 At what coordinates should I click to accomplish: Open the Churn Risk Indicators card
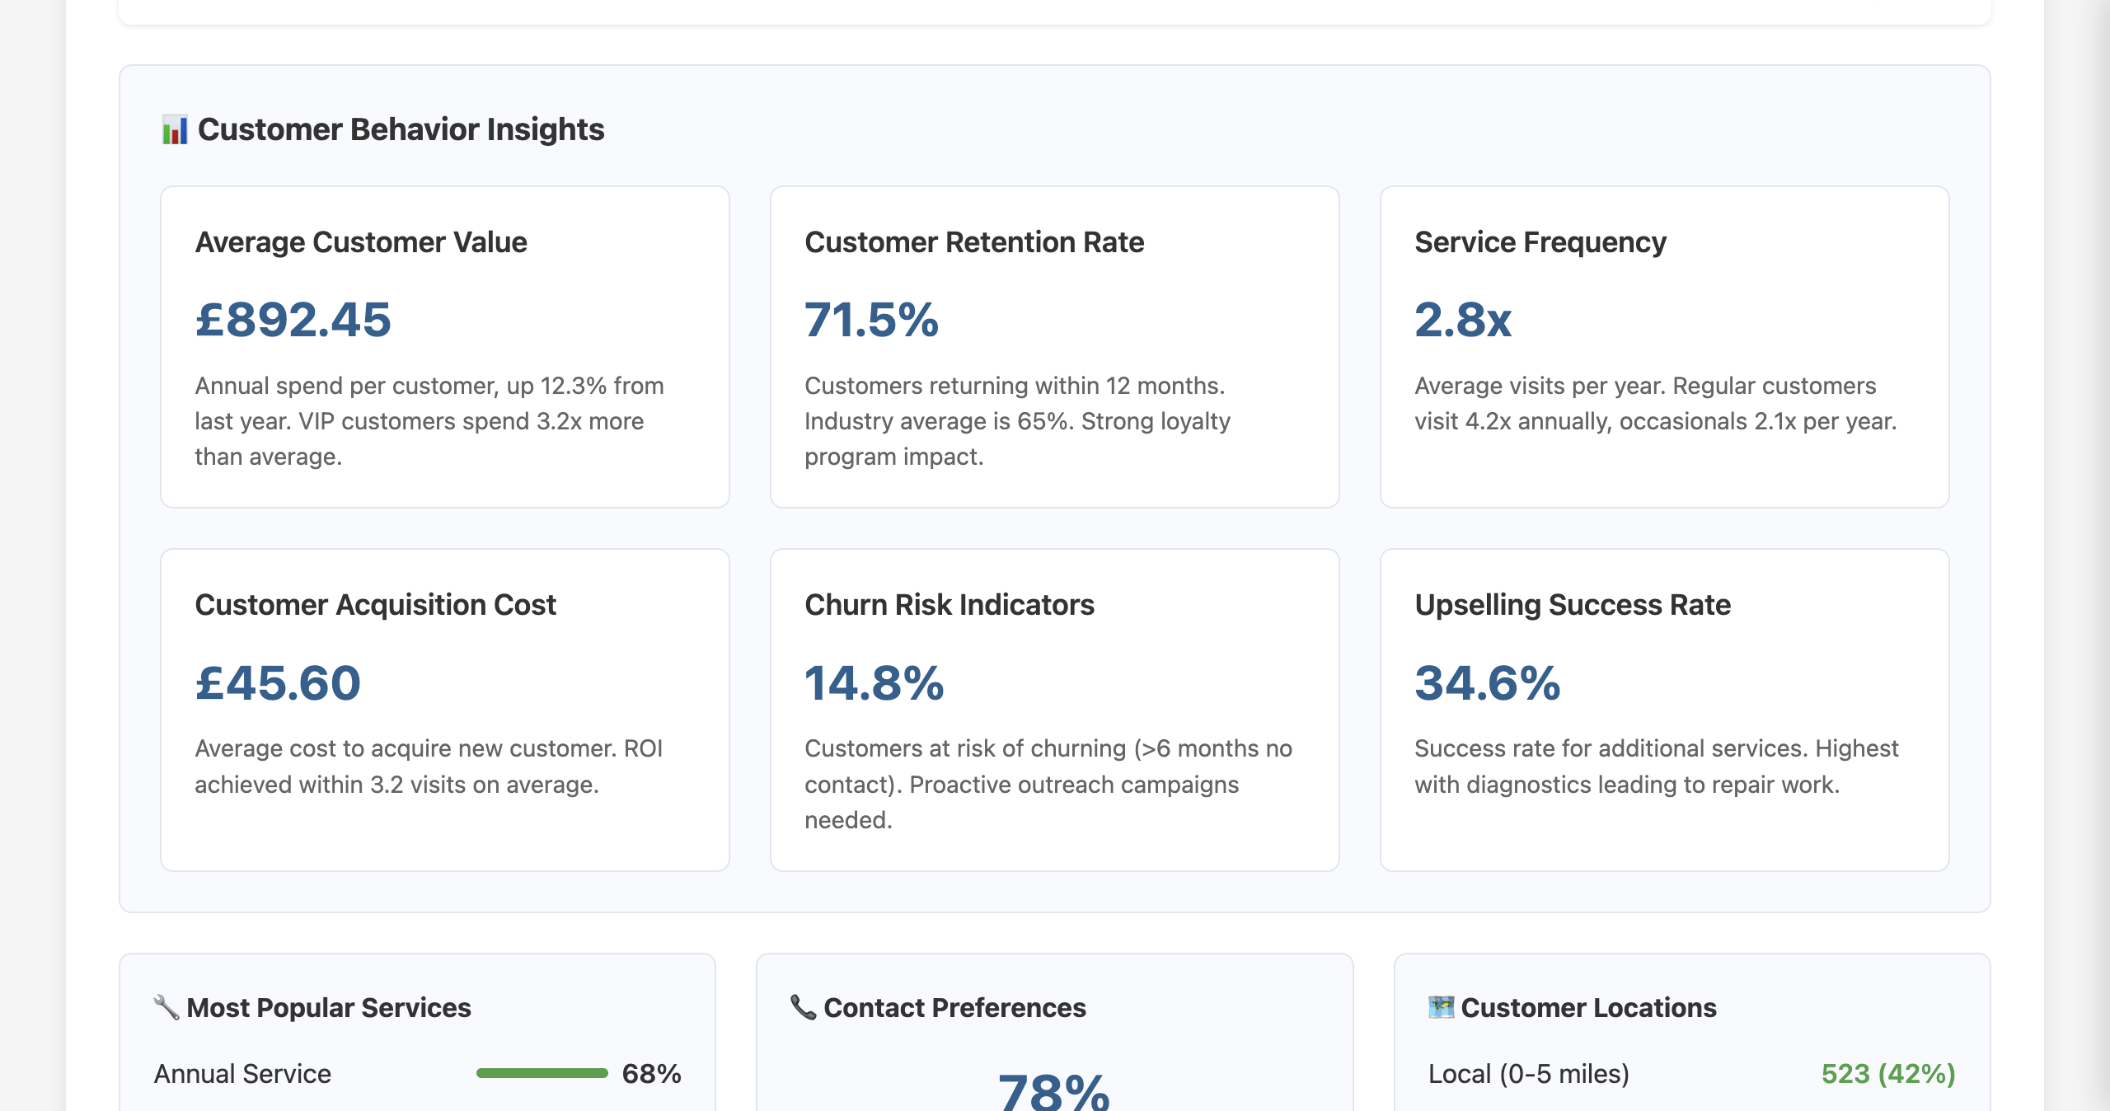pyautogui.click(x=1055, y=709)
